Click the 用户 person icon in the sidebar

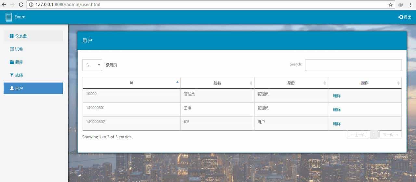(12, 88)
